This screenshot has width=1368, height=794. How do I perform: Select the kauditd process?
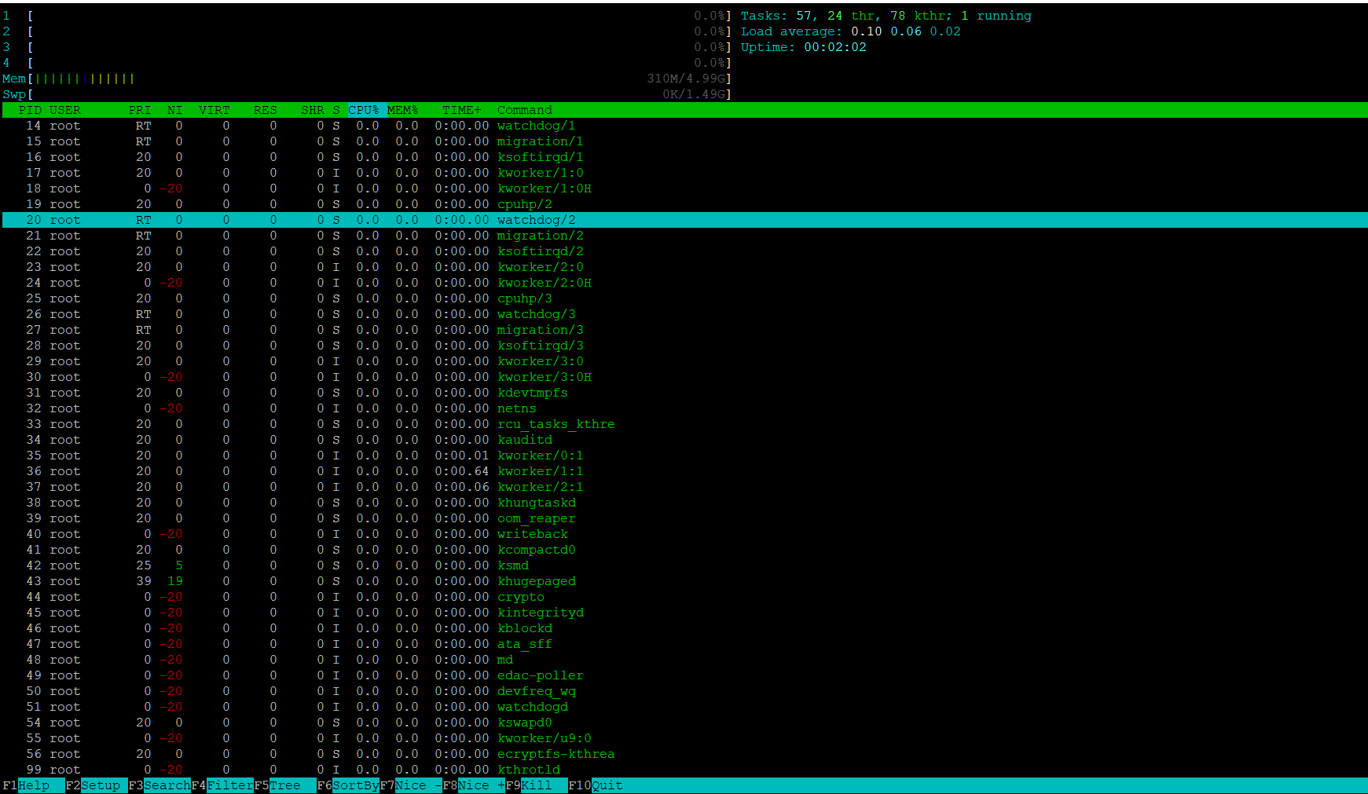[684, 440]
